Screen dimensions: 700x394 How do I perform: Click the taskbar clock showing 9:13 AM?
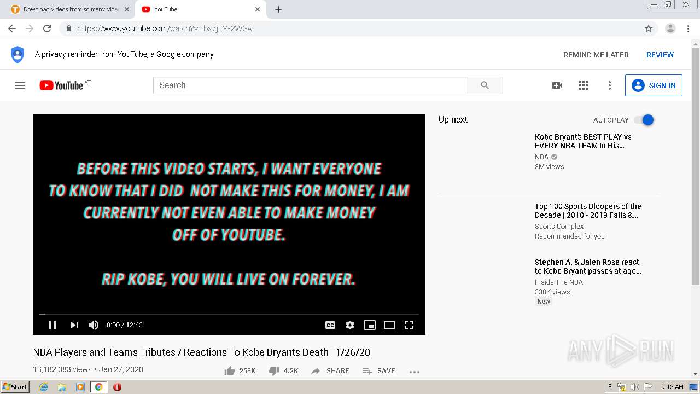point(672,387)
